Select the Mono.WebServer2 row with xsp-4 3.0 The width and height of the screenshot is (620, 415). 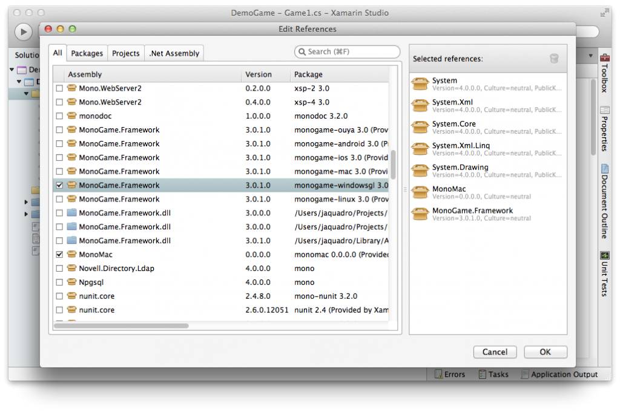(220, 102)
